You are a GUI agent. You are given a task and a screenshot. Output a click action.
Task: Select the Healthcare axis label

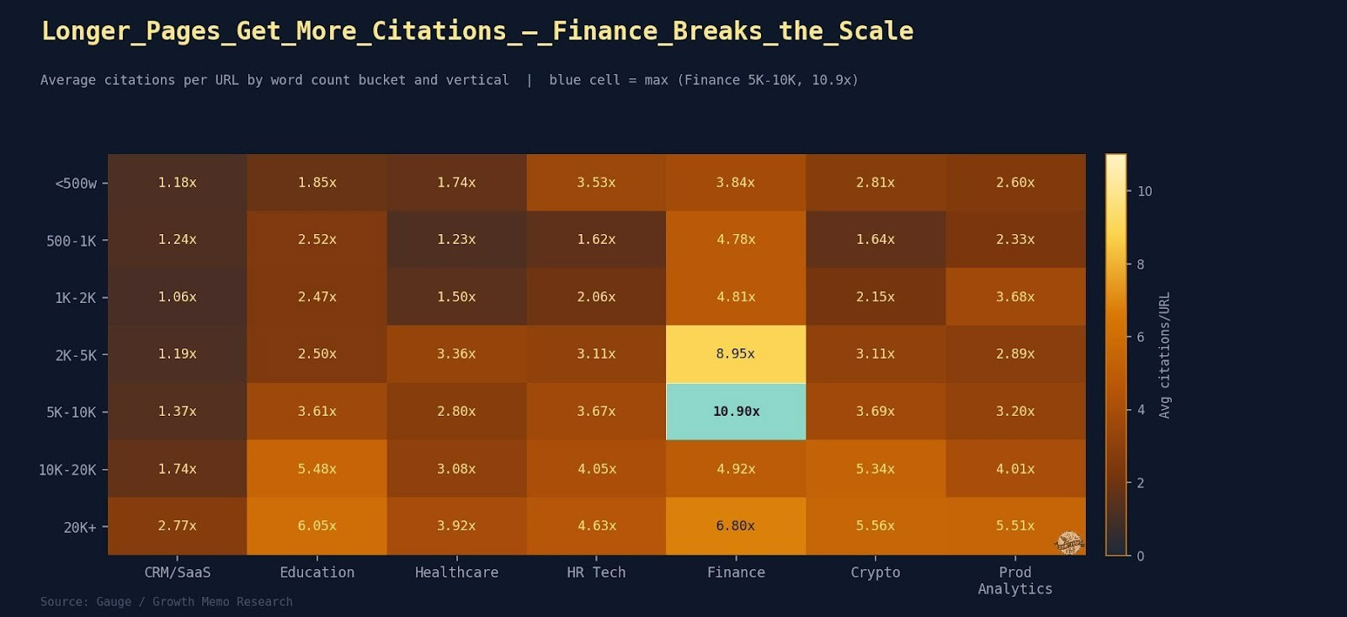456,572
